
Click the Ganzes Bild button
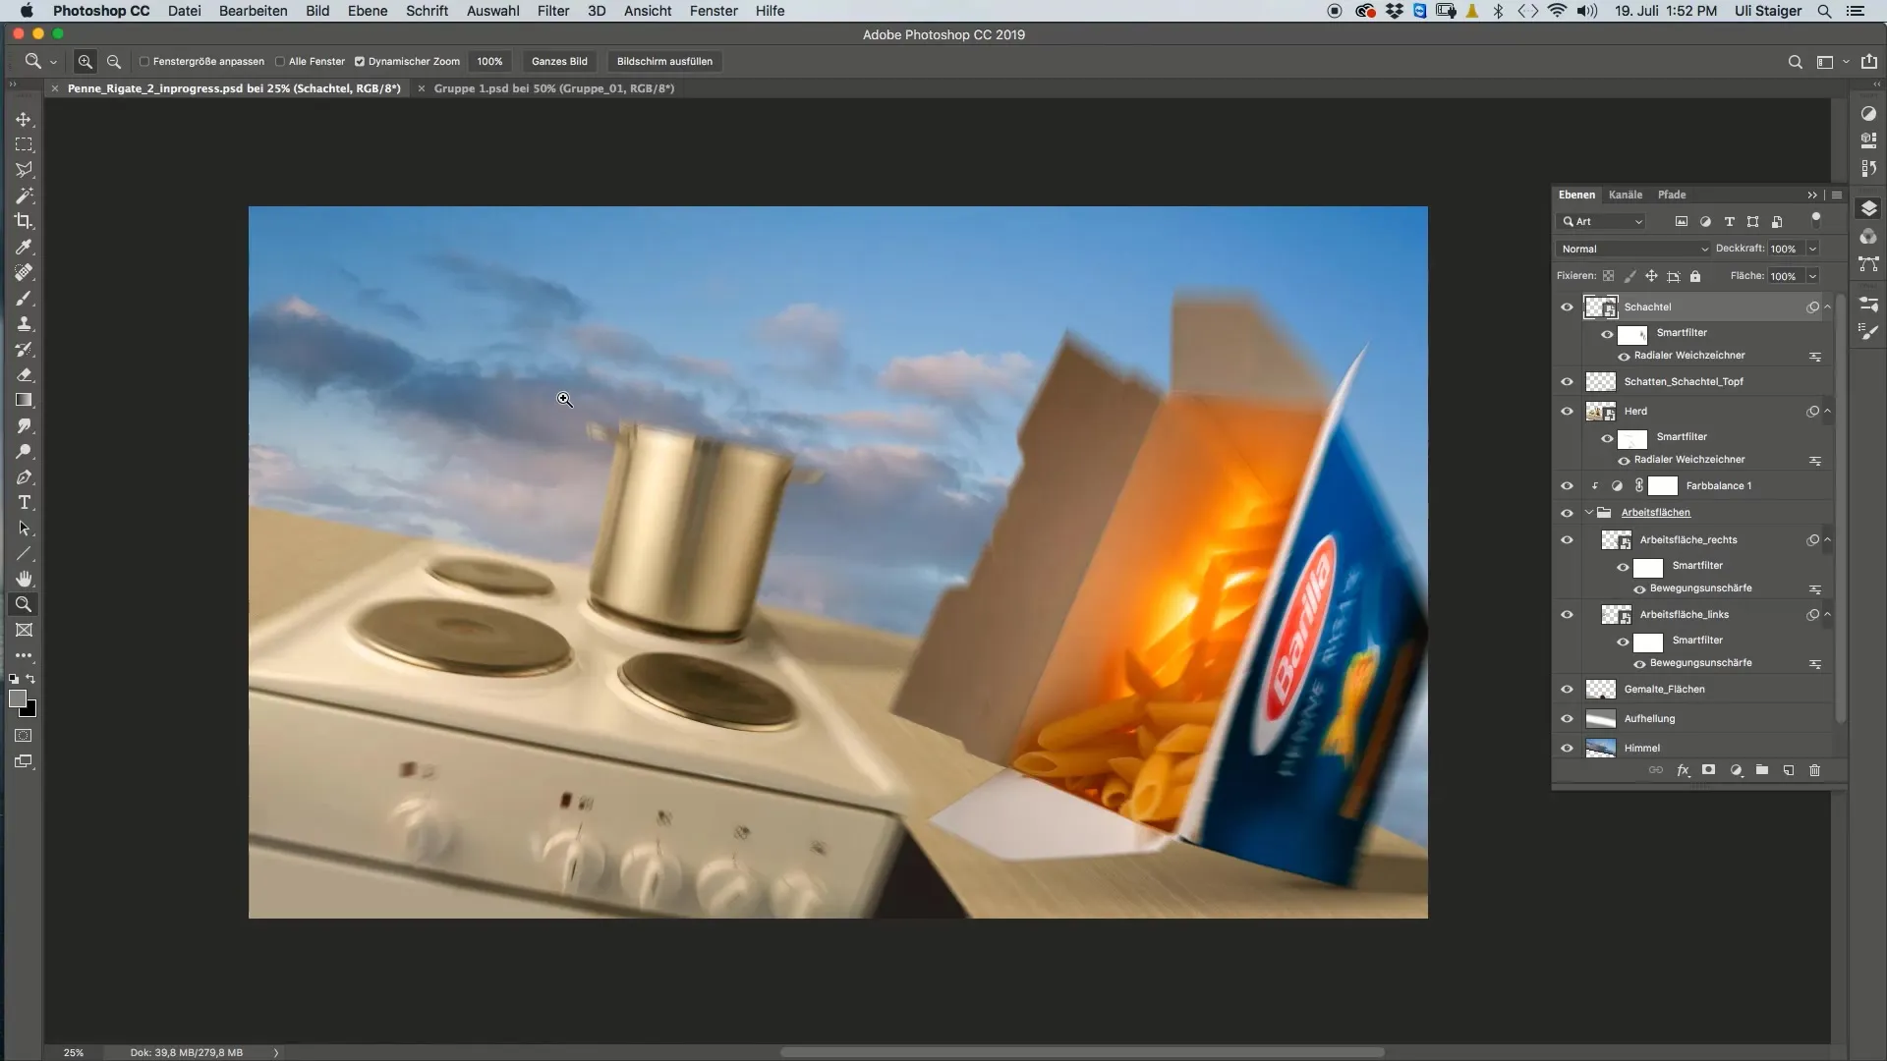coord(559,61)
